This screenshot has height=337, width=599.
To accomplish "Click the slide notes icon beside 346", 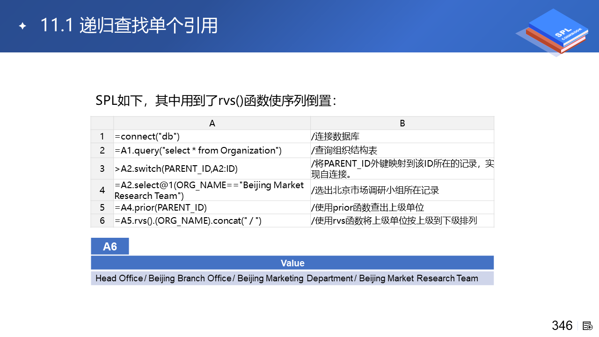I will (x=588, y=326).
